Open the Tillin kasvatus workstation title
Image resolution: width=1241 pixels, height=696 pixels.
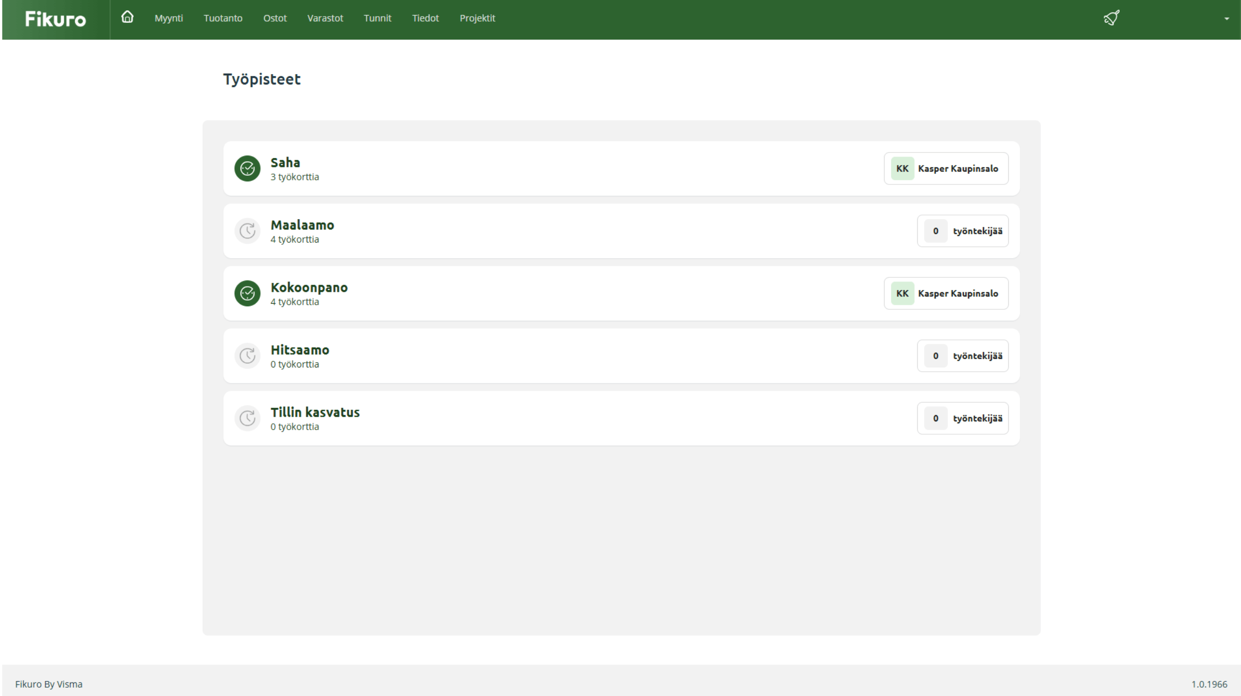pos(315,413)
